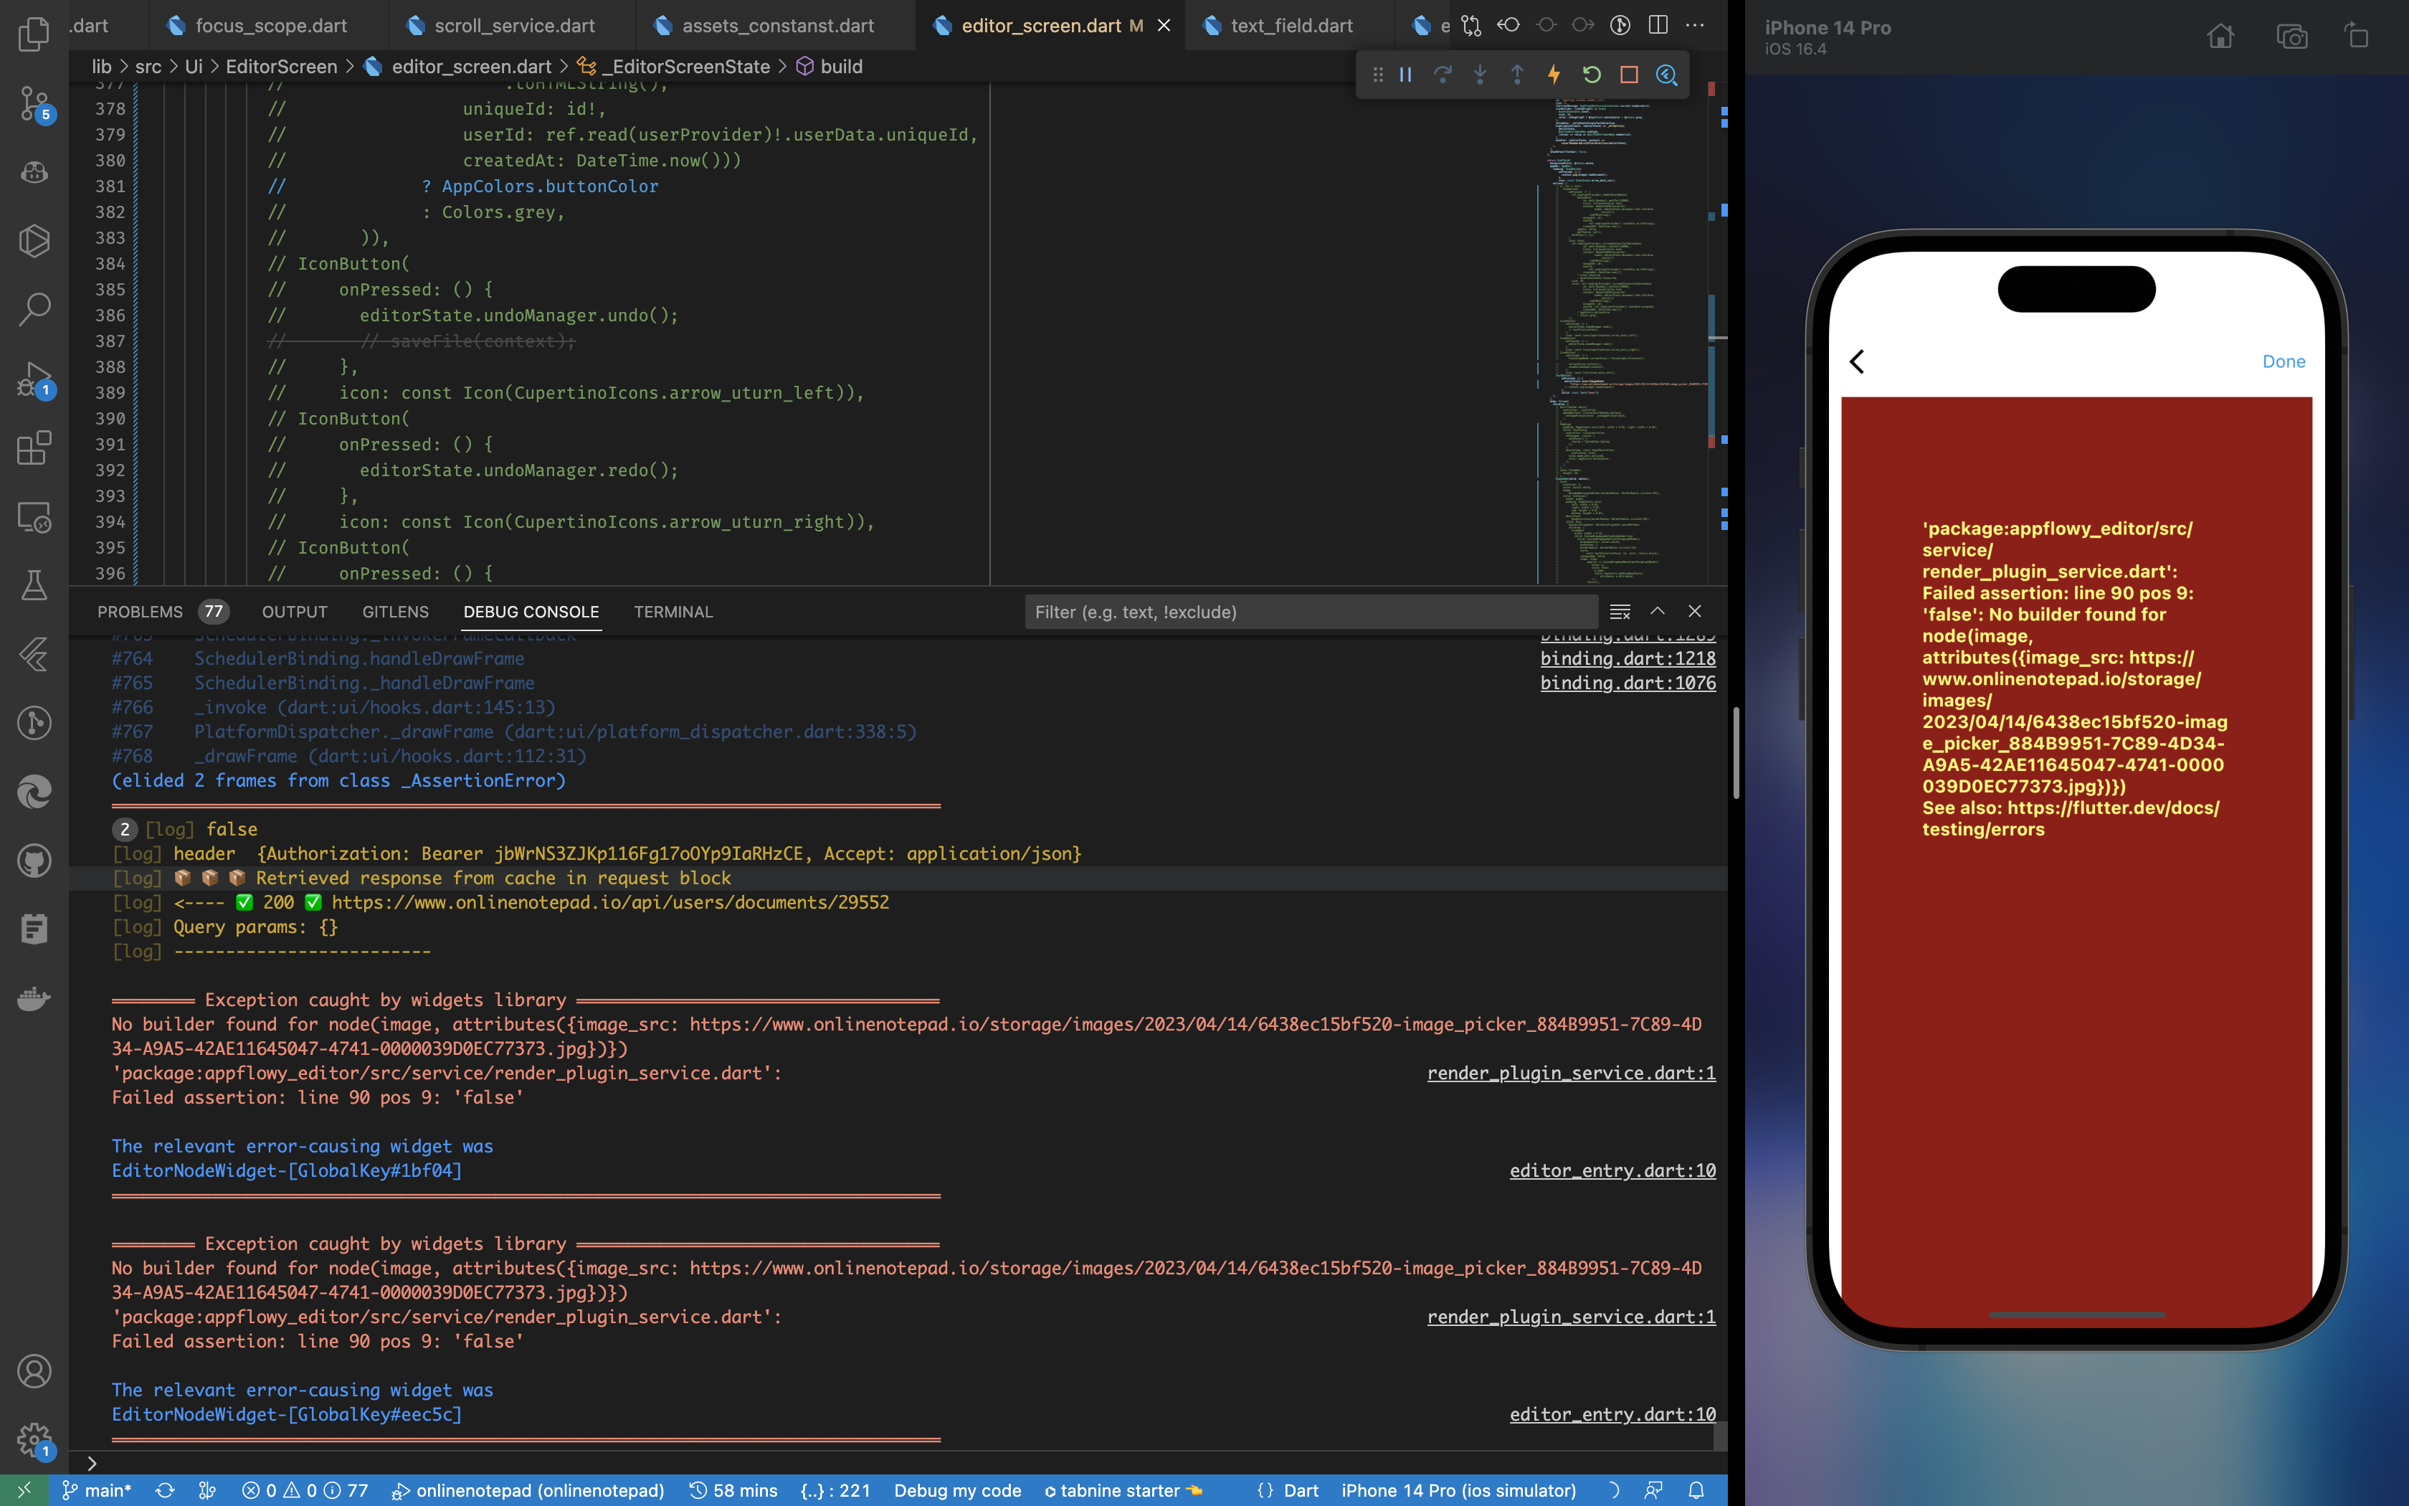The width and height of the screenshot is (2409, 1506).
Task: Tap Done in the iPhone simulator
Action: click(2284, 361)
